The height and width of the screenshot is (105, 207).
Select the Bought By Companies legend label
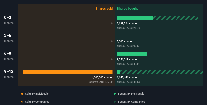[x=131, y=102]
